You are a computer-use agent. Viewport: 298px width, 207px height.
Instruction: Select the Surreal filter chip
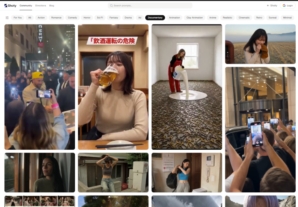(x=272, y=17)
